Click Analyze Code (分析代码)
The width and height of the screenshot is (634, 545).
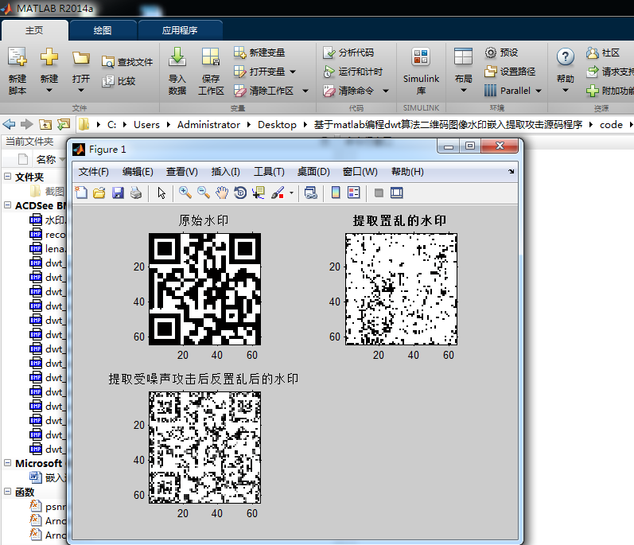348,53
